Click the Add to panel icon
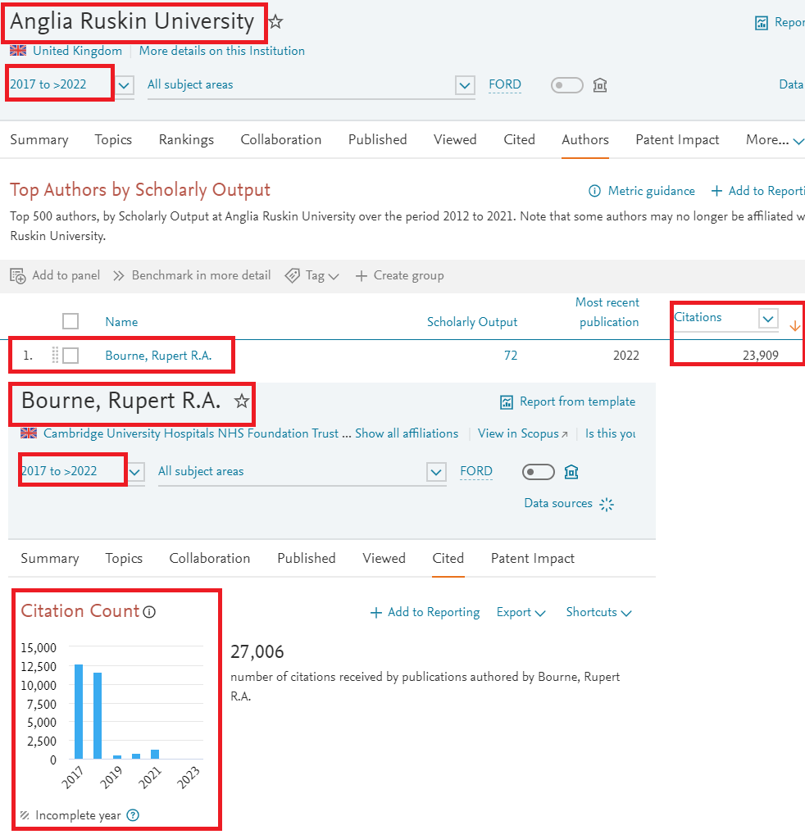805x839 pixels. click(18, 276)
